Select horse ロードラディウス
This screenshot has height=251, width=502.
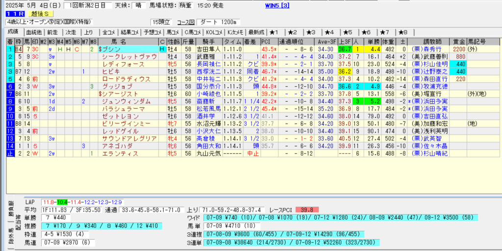(125, 79)
